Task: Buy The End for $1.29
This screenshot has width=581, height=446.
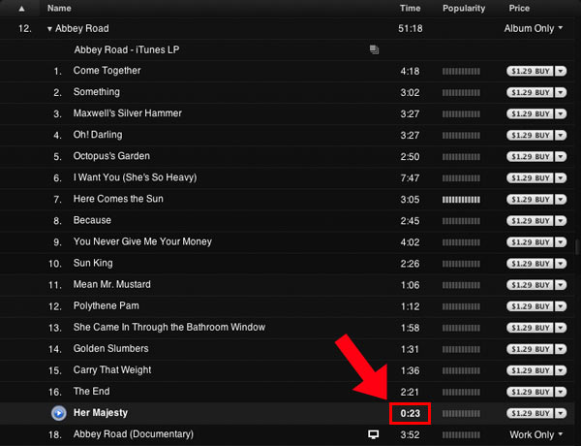Action: point(530,391)
